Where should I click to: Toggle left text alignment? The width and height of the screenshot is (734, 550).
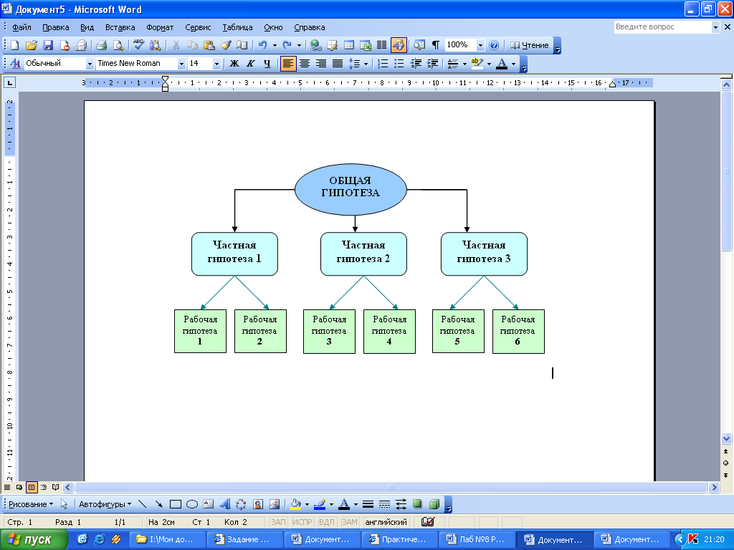tap(288, 64)
